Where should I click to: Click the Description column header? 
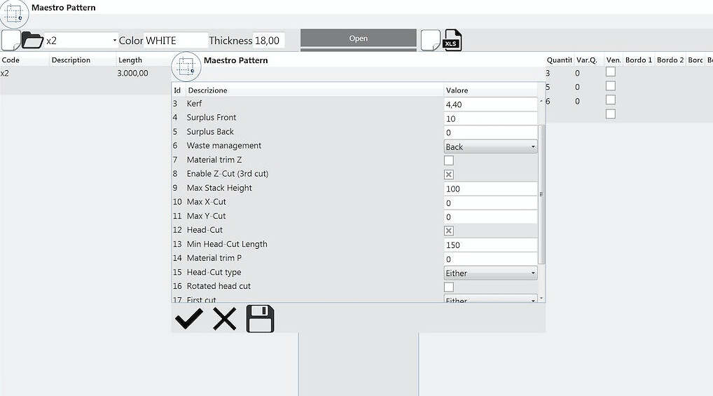click(71, 60)
